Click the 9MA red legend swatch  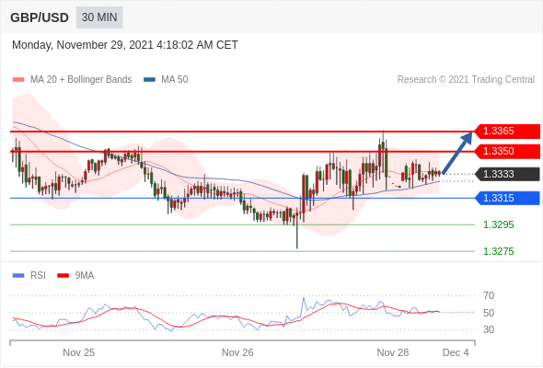[x=63, y=276]
